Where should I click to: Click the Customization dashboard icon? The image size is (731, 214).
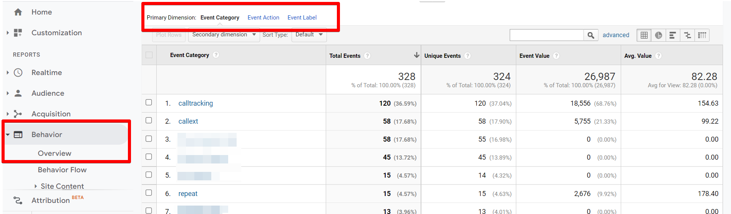18,33
